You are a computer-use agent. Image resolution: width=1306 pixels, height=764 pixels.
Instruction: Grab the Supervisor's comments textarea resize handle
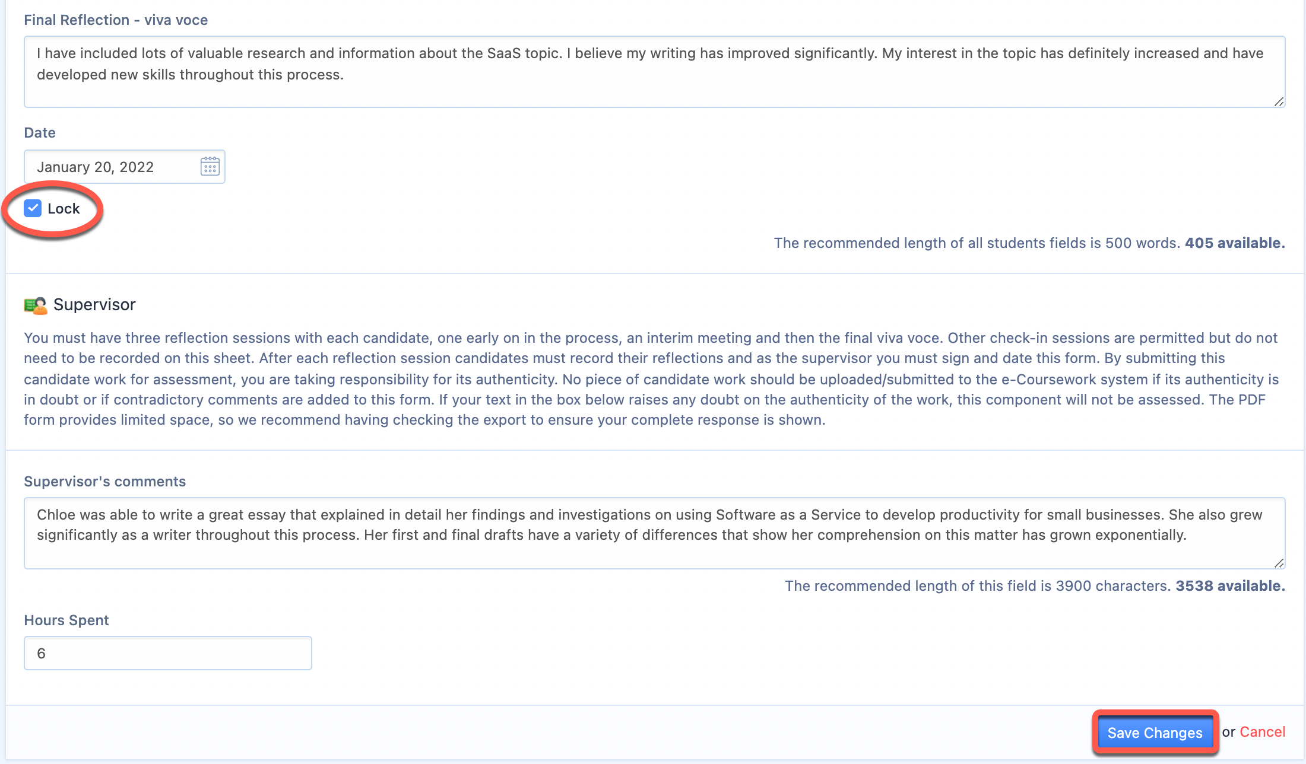click(x=1279, y=563)
